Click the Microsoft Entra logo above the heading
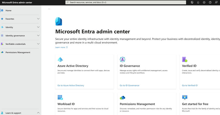This screenshot has height=115, width=220. pos(58,21)
